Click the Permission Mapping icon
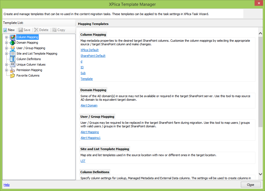This screenshot has height=191, width=265. click(x=13, y=70)
